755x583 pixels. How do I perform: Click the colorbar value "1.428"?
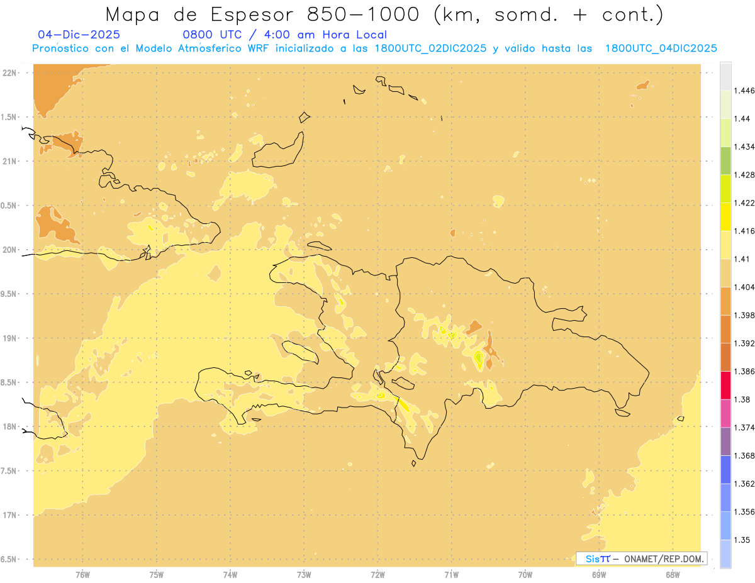point(746,175)
